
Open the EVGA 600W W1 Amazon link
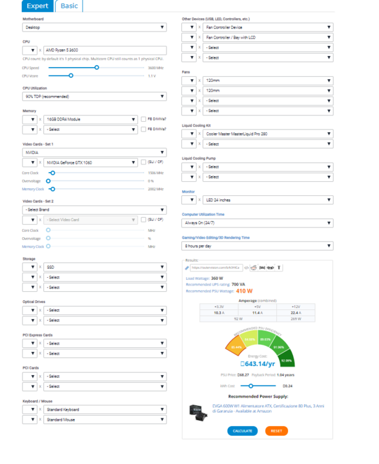(268, 409)
